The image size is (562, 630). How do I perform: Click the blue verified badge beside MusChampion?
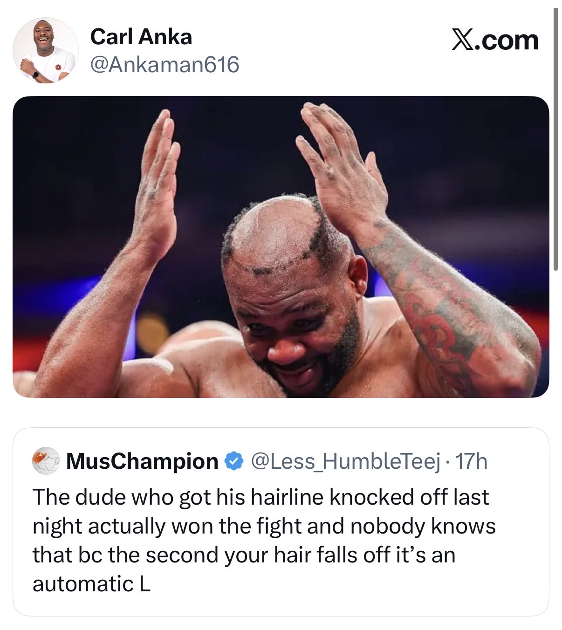234,461
